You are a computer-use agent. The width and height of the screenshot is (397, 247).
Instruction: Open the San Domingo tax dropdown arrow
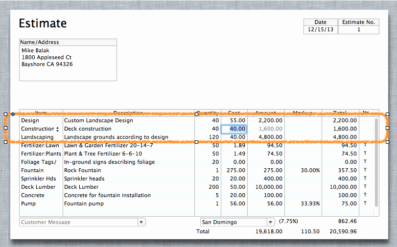coord(270,222)
